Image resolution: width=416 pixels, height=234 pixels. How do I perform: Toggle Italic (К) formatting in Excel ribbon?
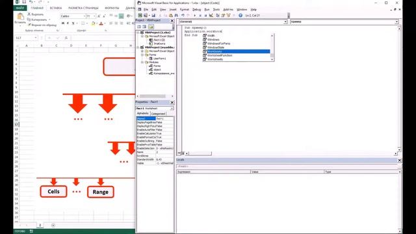pos(68,23)
